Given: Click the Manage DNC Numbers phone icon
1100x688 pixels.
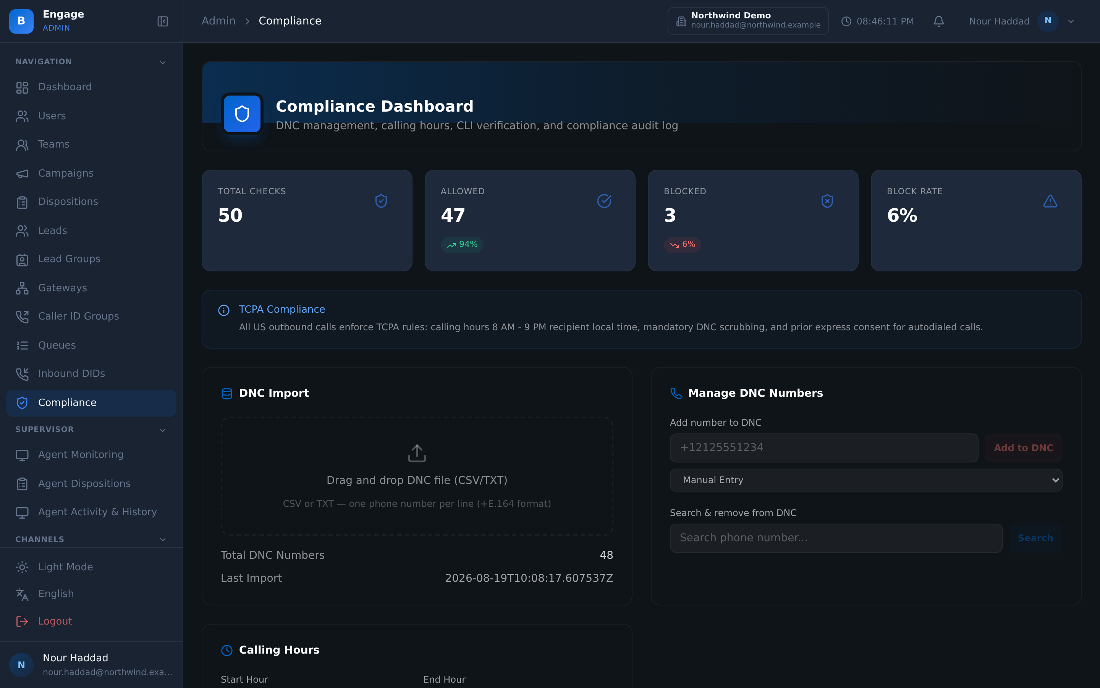Looking at the screenshot, I should pyautogui.click(x=676, y=394).
